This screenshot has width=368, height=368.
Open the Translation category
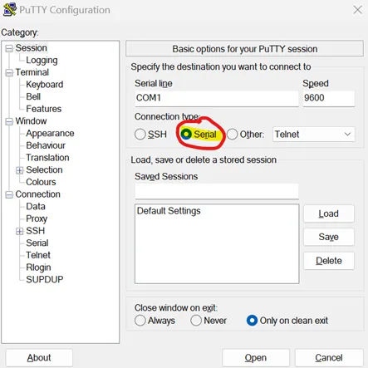point(47,158)
